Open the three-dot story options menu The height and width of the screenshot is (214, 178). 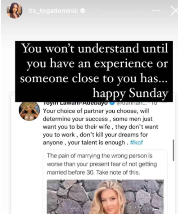(156, 10)
